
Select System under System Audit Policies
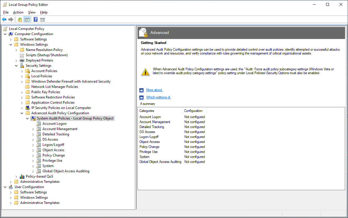[48, 166]
